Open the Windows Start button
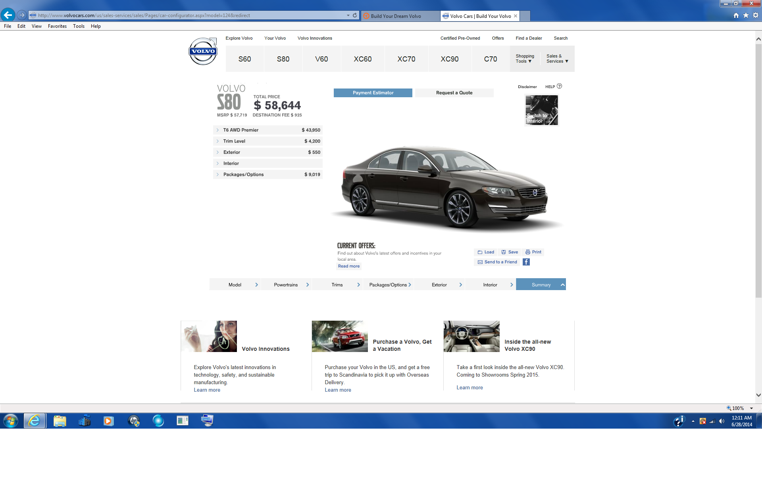This screenshot has height=481, width=762. tap(11, 421)
